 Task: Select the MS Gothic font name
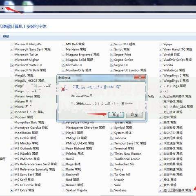tap(25, 138)
